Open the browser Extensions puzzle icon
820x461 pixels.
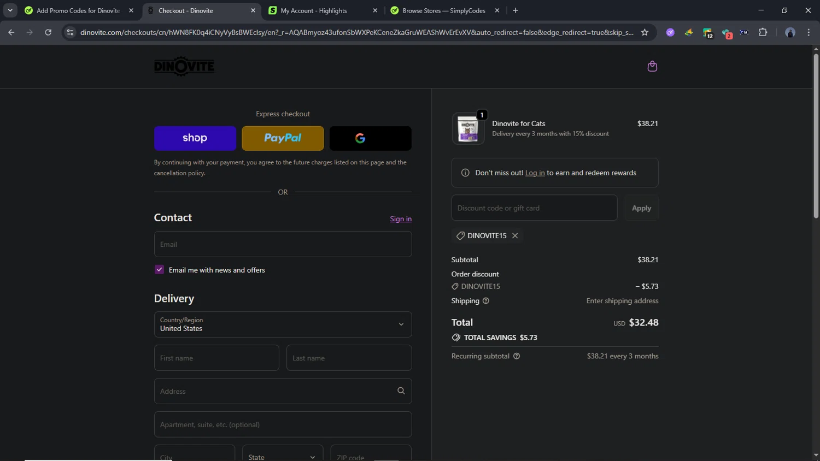tap(763, 32)
